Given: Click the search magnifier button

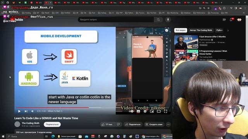Looking at the screenshot, I should coord(158,20).
